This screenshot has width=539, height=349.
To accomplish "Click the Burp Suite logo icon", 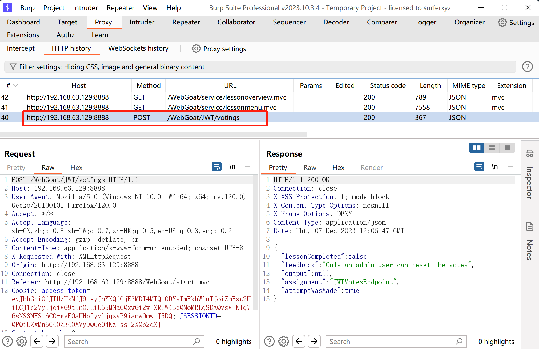I will [7, 8].
